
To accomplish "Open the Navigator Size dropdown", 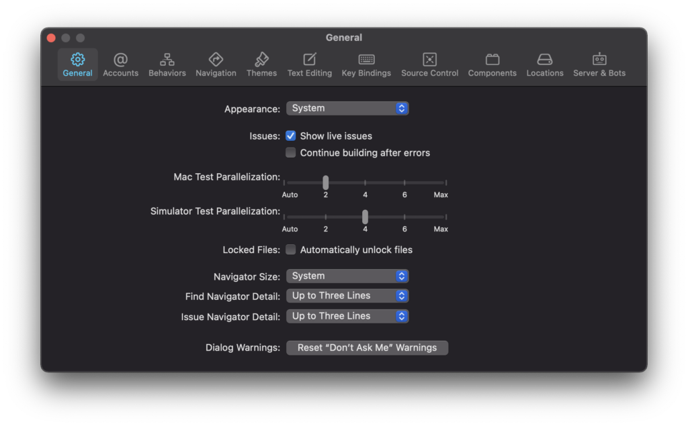I will pyautogui.click(x=347, y=276).
